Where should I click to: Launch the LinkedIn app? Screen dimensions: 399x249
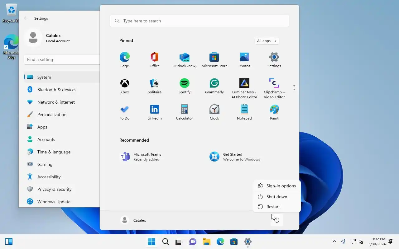point(154,112)
